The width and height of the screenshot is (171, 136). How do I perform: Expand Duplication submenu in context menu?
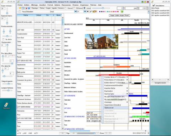[x=116, y=91]
